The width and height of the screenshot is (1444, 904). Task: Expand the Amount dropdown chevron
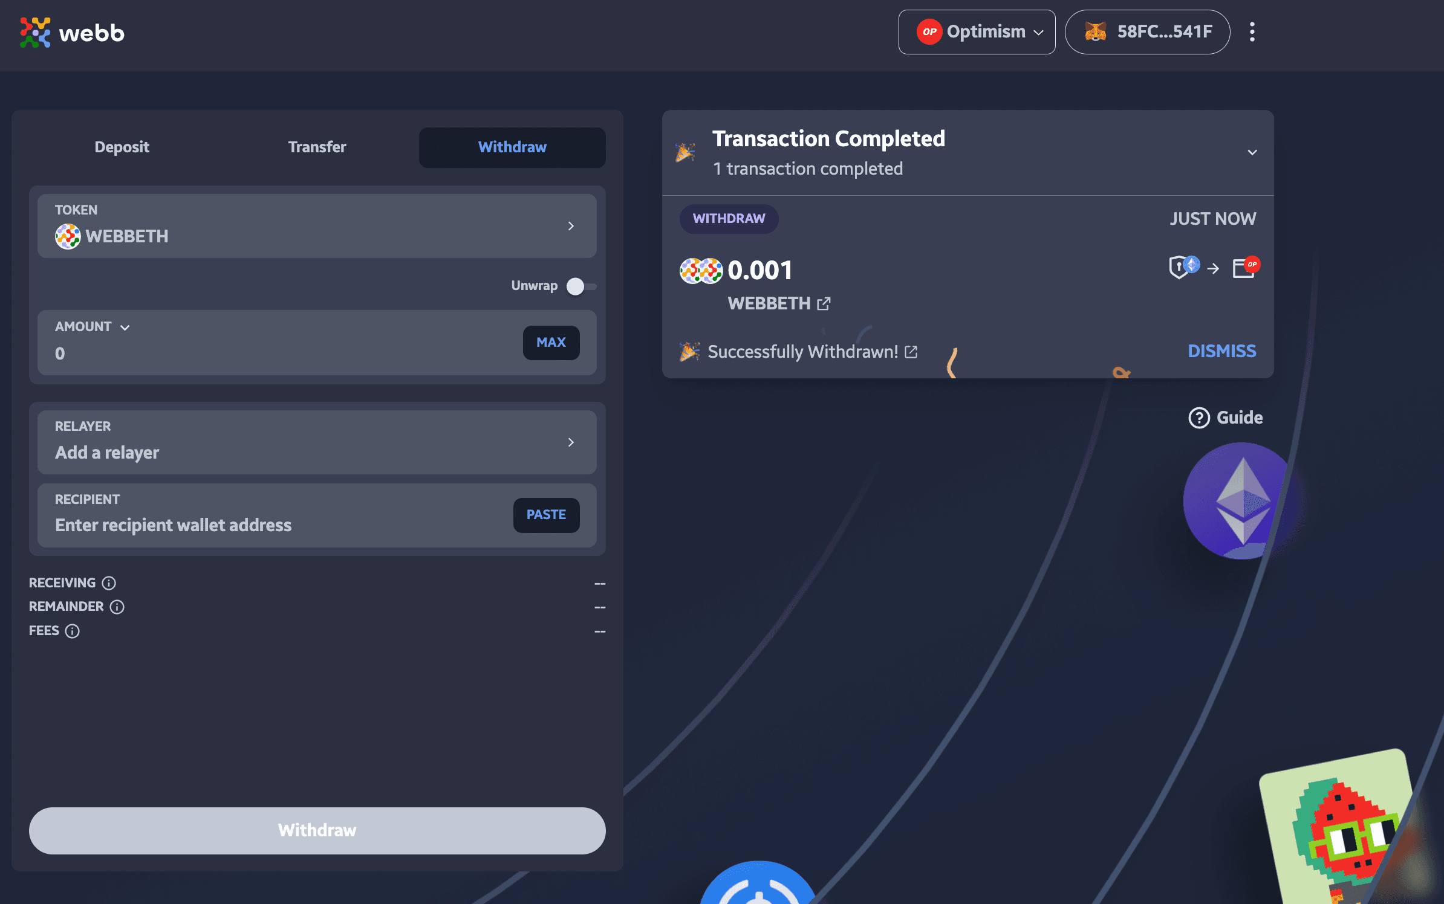click(125, 328)
